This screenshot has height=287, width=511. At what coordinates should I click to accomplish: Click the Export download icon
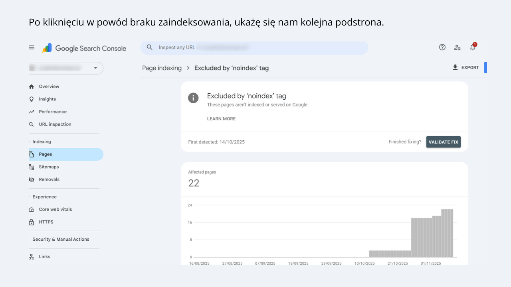(455, 67)
